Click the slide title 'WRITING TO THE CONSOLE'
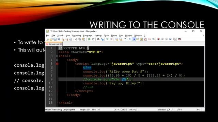The width and height of the screenshot is (218, 122). 147,25
